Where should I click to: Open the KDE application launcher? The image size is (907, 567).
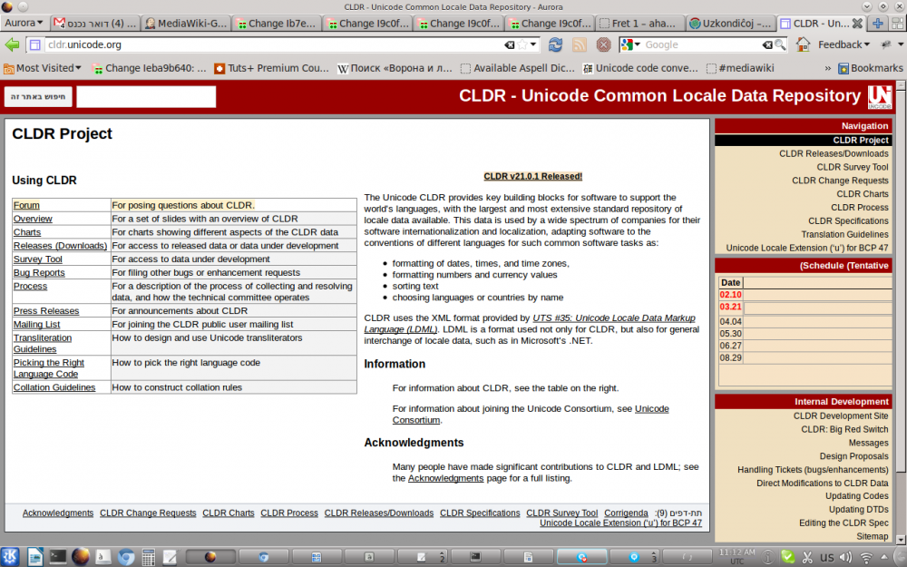click(11, 557)
